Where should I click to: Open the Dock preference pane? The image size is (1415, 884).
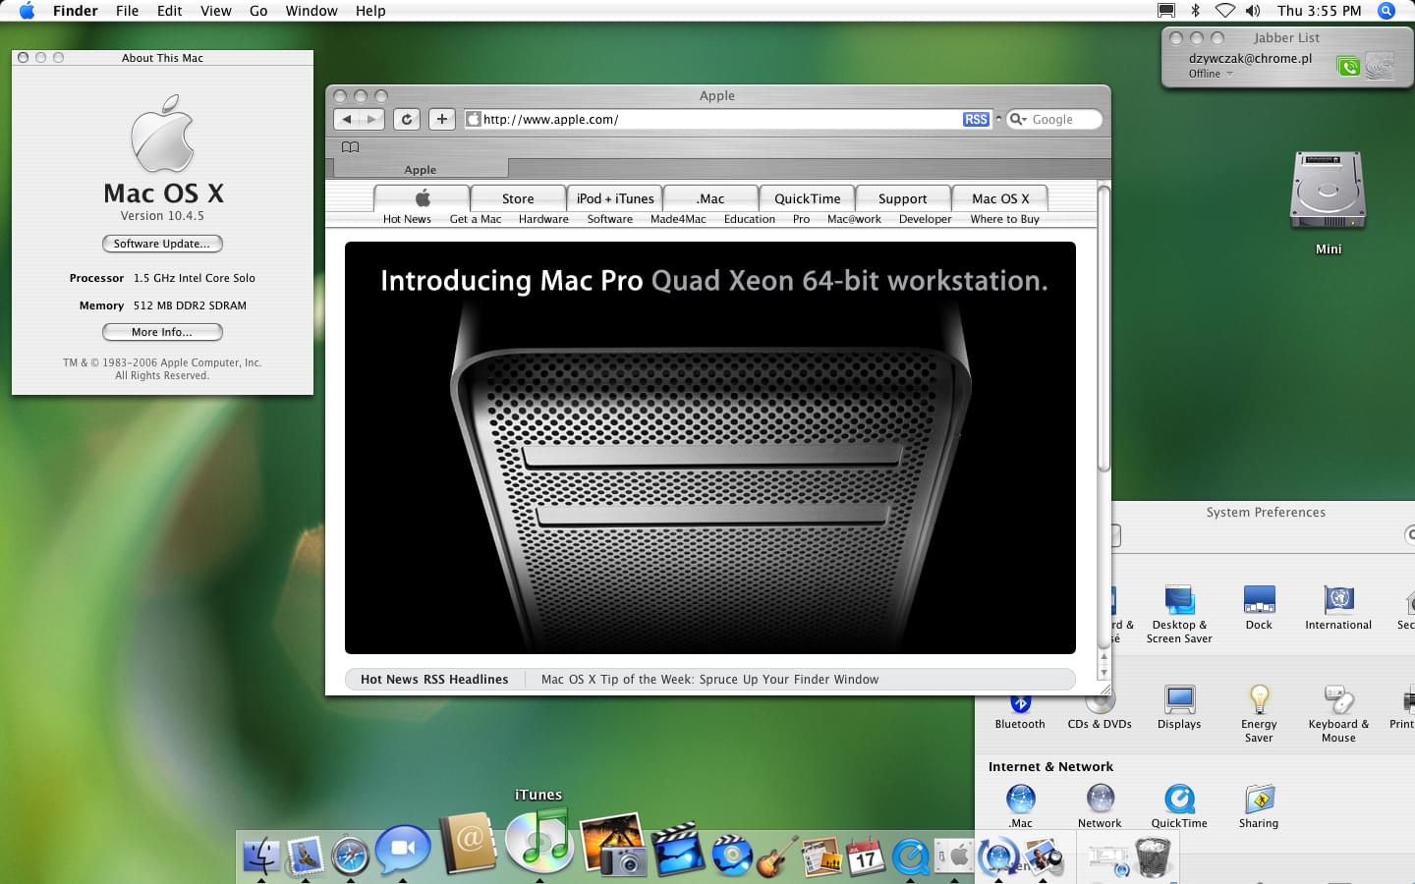pyautogui.click(x=1259, y=608)
